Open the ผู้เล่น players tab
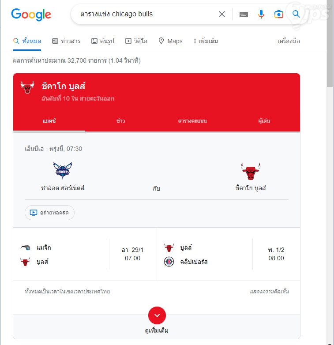The width and height of the screenshot is (334, 345). pos(264,121)
